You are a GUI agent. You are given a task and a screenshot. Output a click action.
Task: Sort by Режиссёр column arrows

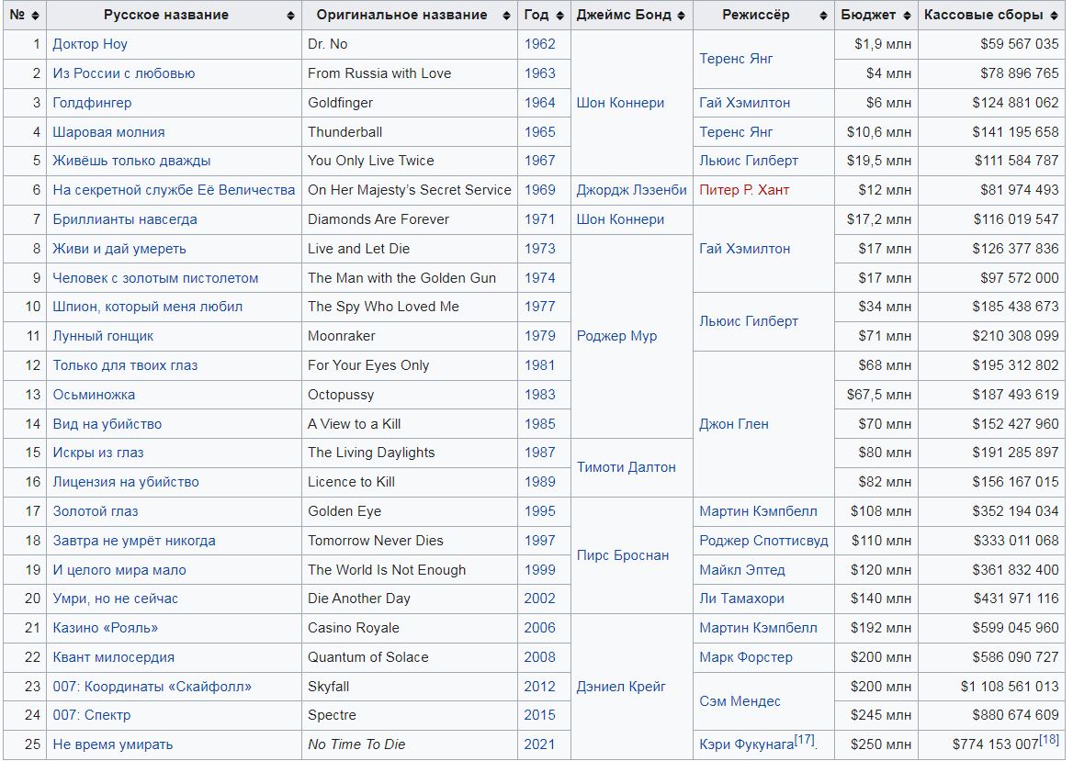click(x=823, y=16)
